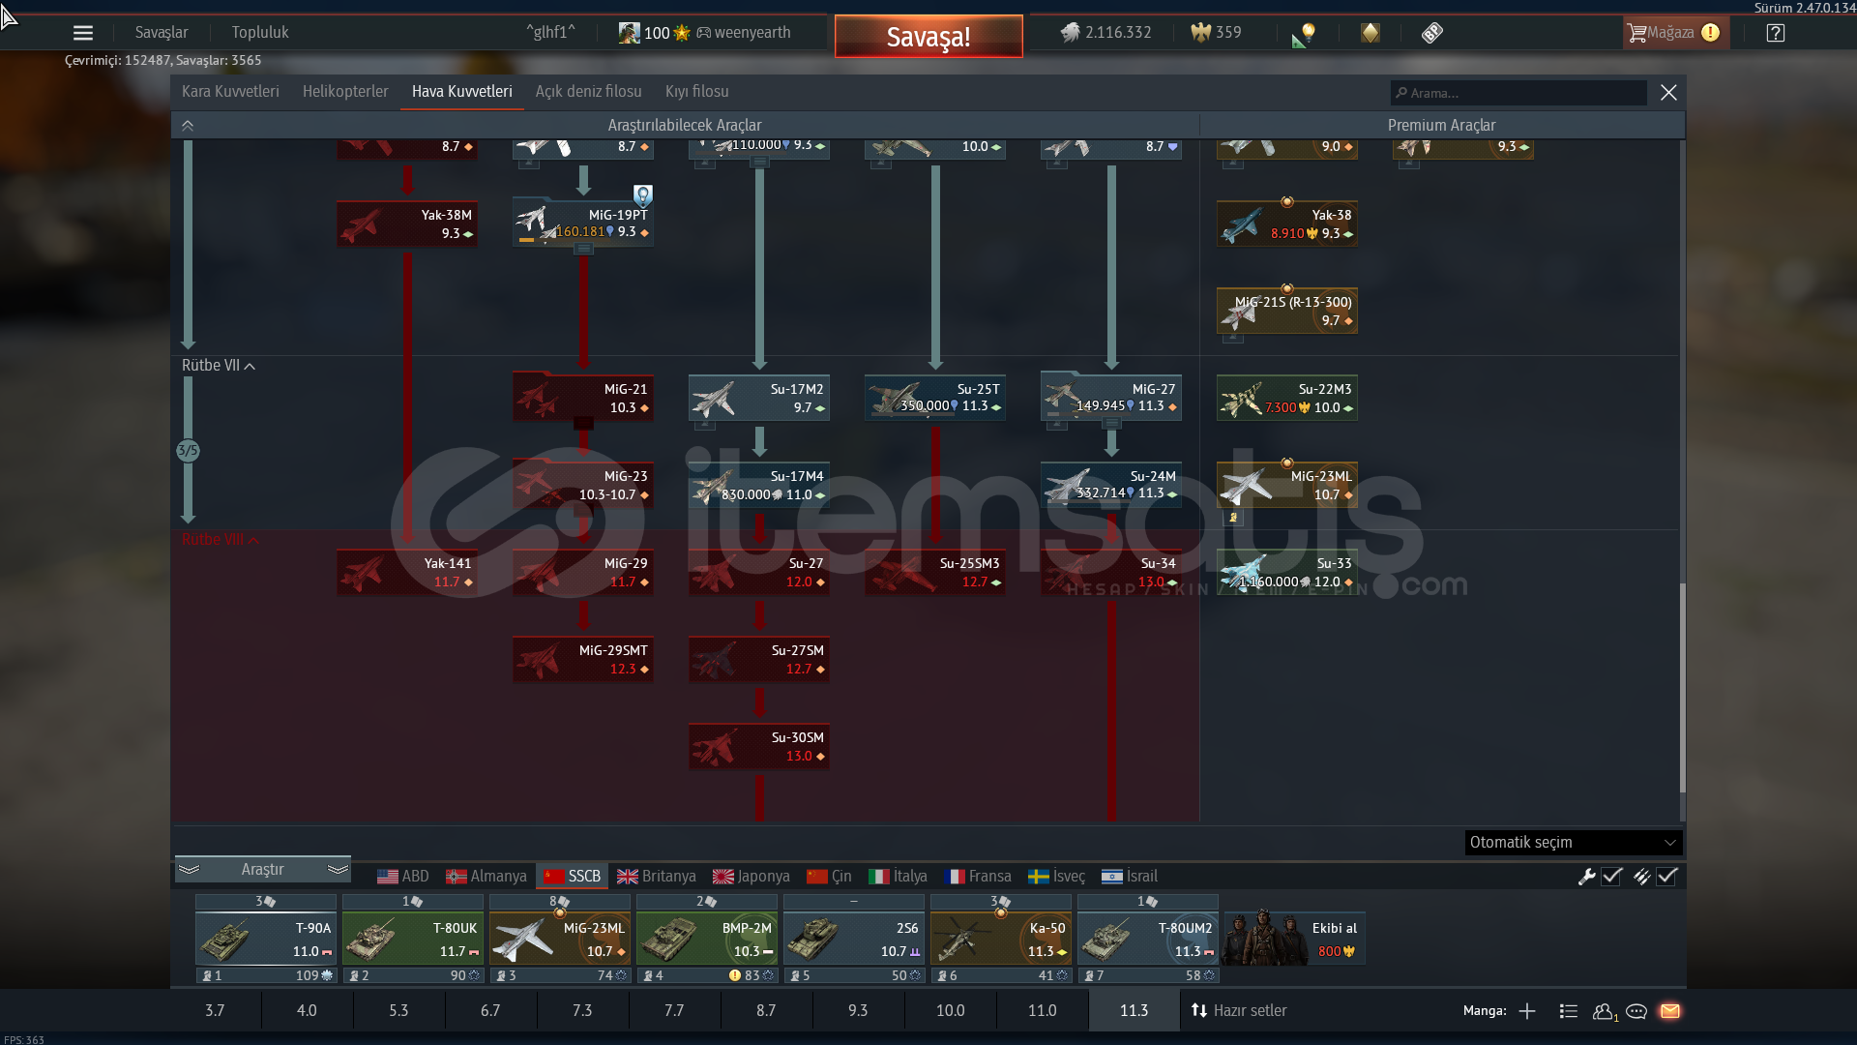Open the contacts friends icon

click(1605, 1011)
